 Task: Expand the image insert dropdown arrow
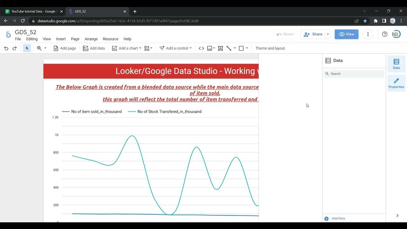tap(214, 48)
